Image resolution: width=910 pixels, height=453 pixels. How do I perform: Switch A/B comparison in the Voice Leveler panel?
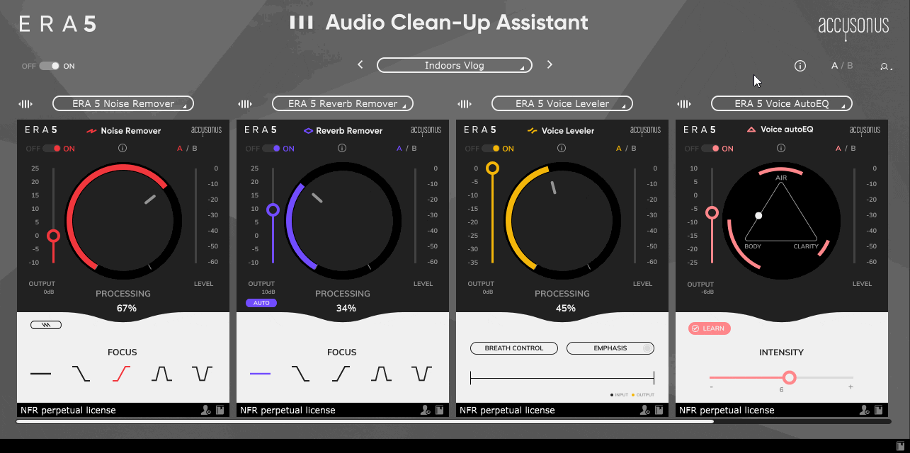(627, 149)
